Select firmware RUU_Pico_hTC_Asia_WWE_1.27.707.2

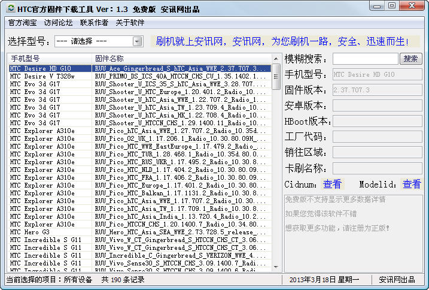[140, 131]
